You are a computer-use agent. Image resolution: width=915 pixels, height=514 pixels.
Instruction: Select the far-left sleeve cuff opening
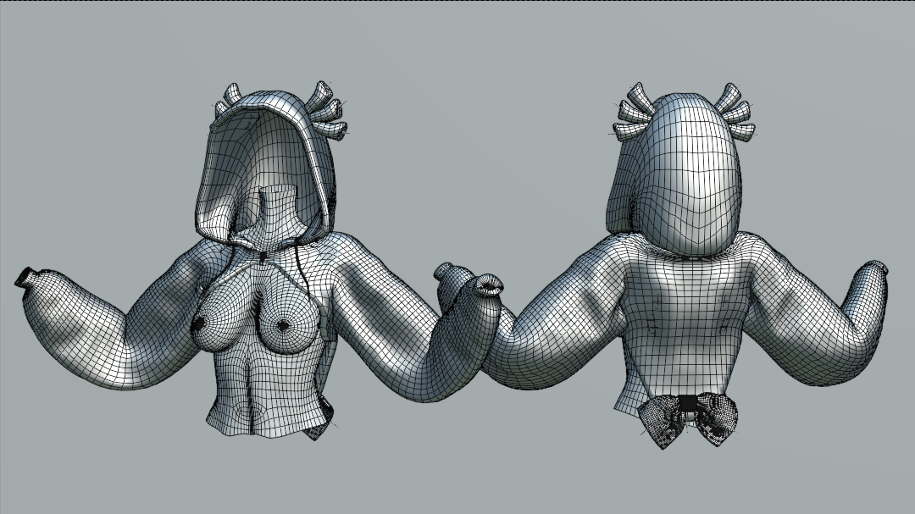tap(28, 278)
